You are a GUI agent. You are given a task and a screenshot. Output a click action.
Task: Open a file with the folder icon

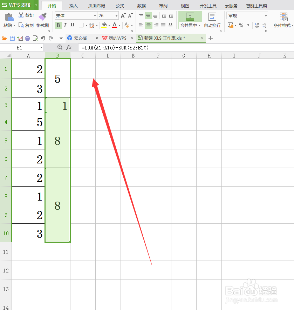pyautogui.click(x=4, y=38)
